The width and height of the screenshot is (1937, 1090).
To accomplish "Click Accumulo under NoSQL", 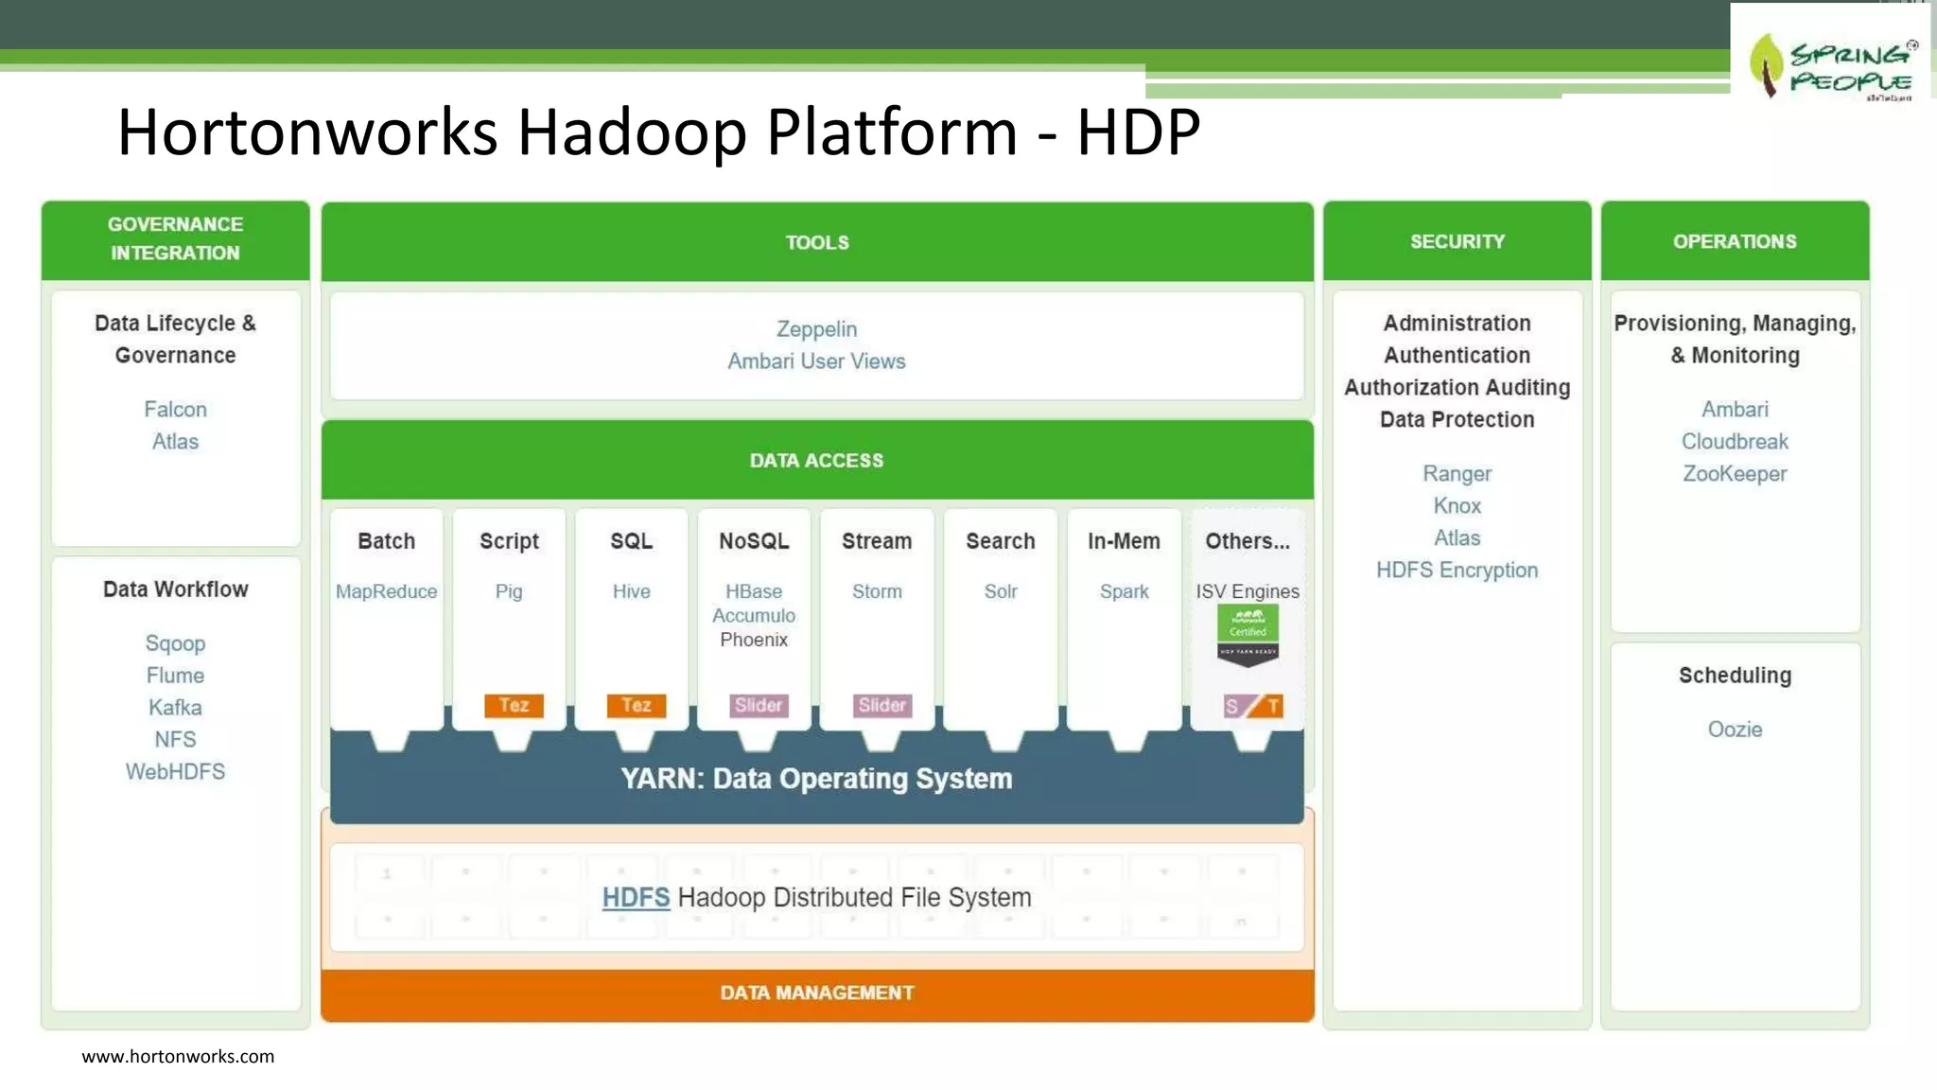I will [x=754, y=616].
